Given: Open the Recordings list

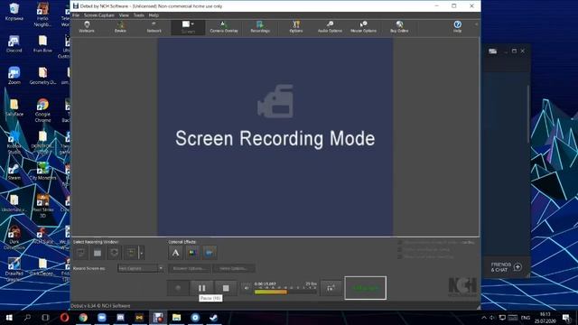Looking at the screenshot, I should 260,27.
